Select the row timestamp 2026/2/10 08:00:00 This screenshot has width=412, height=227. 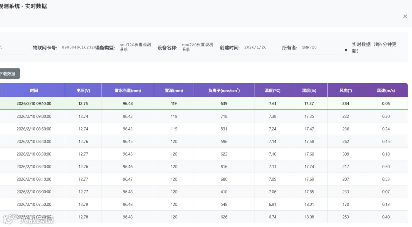tap(34, 192)
